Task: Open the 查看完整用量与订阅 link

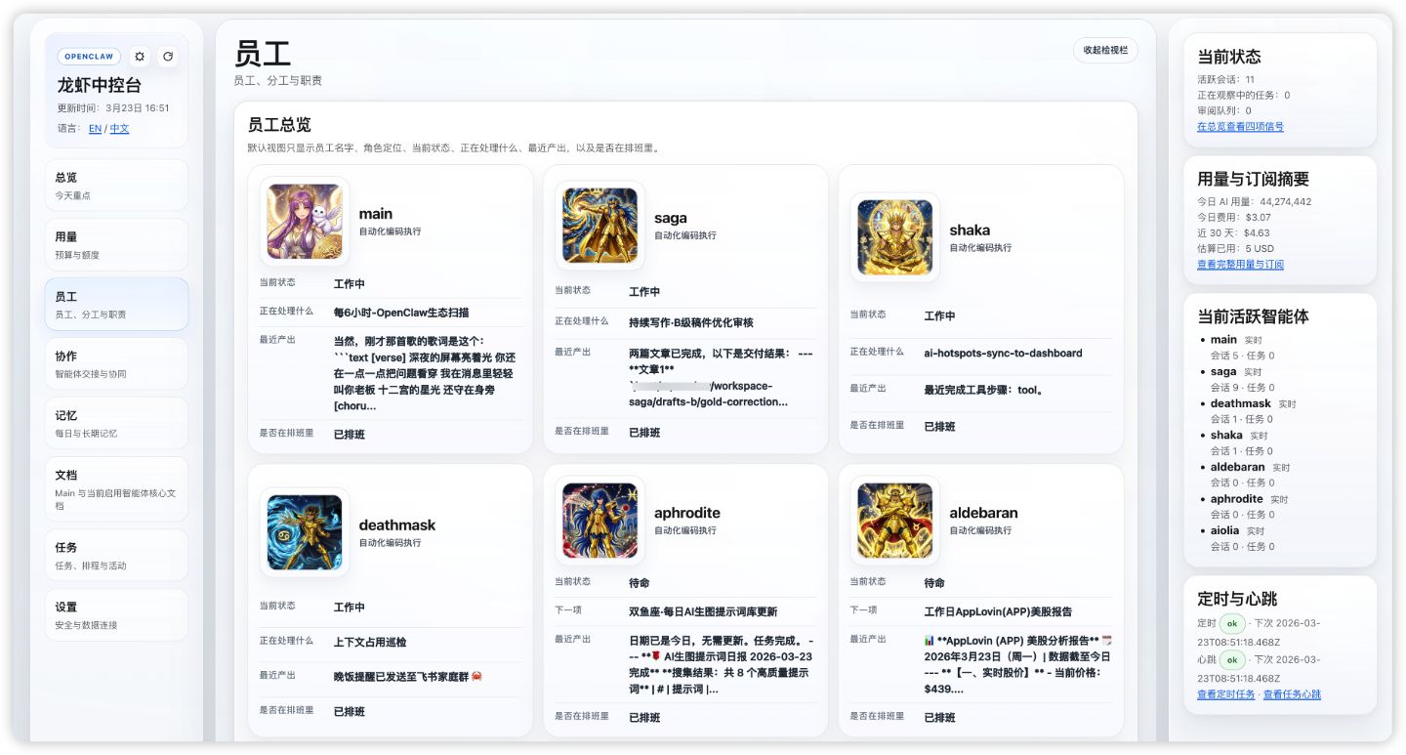Action: (x=1240, y=265)
